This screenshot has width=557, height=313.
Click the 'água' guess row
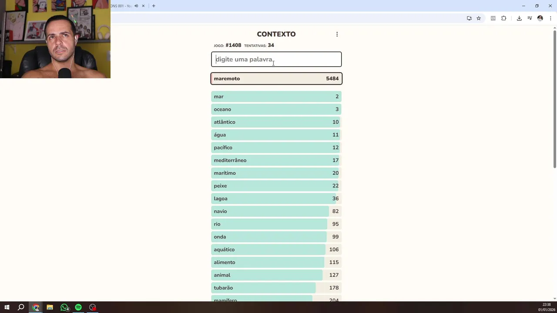tap(276, 135)
